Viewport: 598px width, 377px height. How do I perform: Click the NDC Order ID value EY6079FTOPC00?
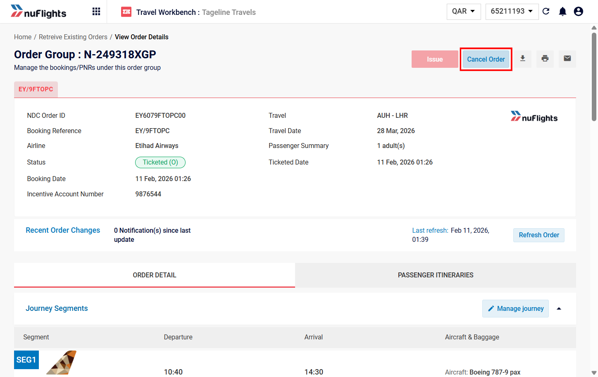coord(160,115)
